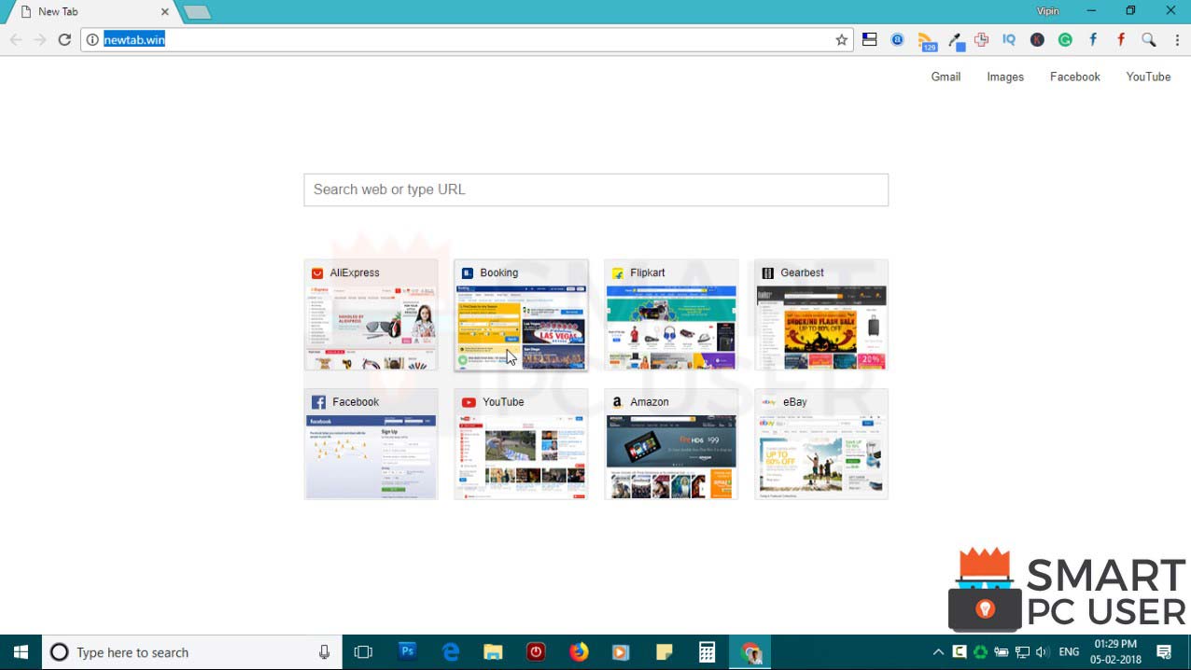Open the RSS extension showing 129 badge
The height and width of the screenshot is (670, 1191).
point(927,39)
